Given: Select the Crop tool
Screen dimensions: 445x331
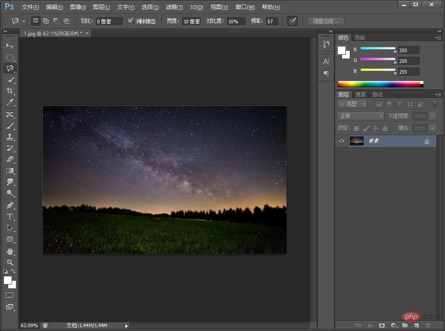Looking at the screenshot, I should pyautogui.click(x=10, y=91).
